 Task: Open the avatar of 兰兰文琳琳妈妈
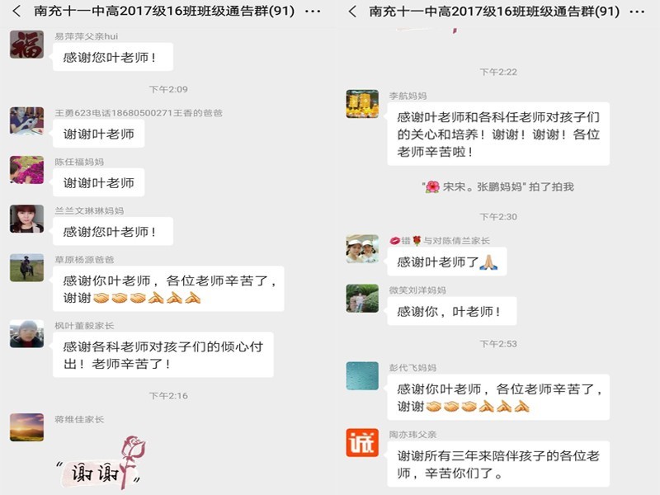click(x=26, y=219)
